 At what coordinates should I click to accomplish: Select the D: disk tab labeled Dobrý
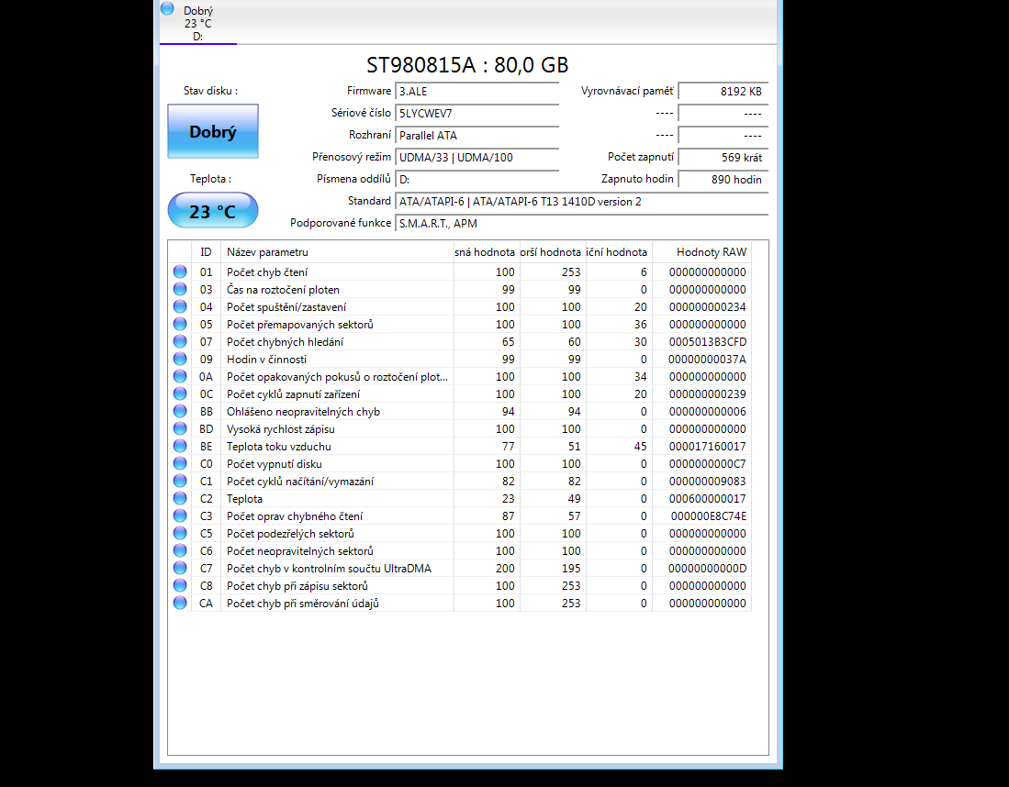(x=198, y=23)
